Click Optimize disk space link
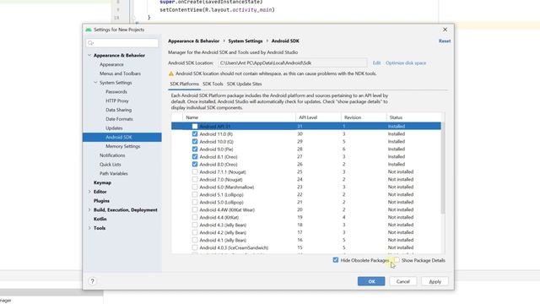Viewport: 540px width, 304px height. point(406,63)
